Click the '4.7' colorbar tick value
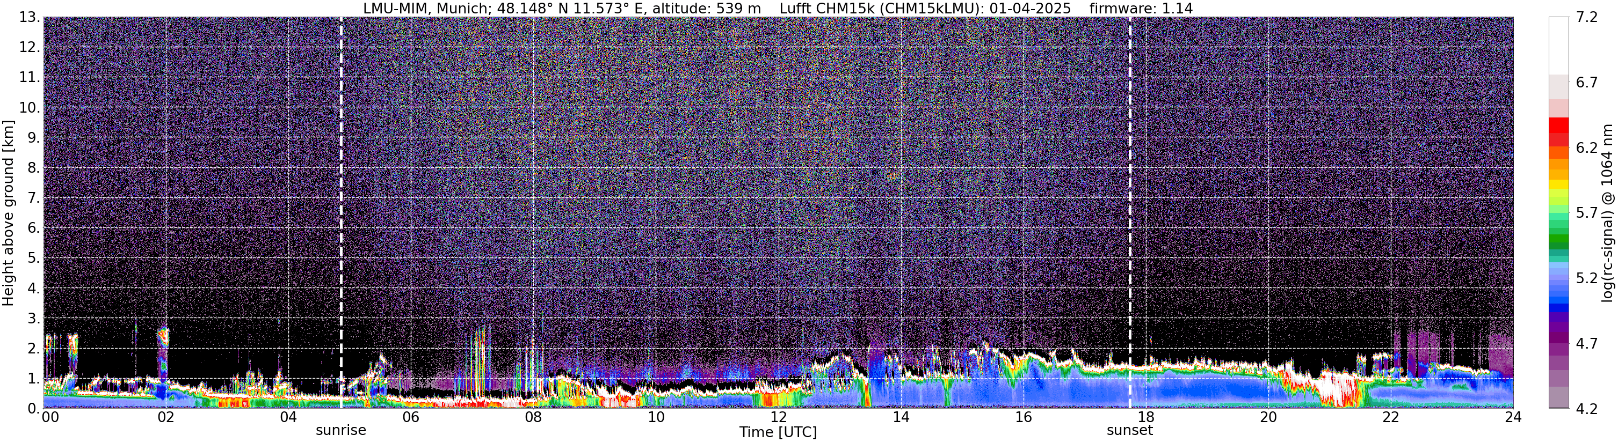Screen dimensions: 1618x443 coord(1587,344)
